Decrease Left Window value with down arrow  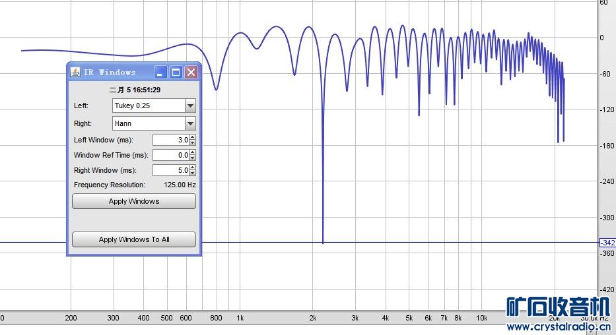tap(193, 143)
